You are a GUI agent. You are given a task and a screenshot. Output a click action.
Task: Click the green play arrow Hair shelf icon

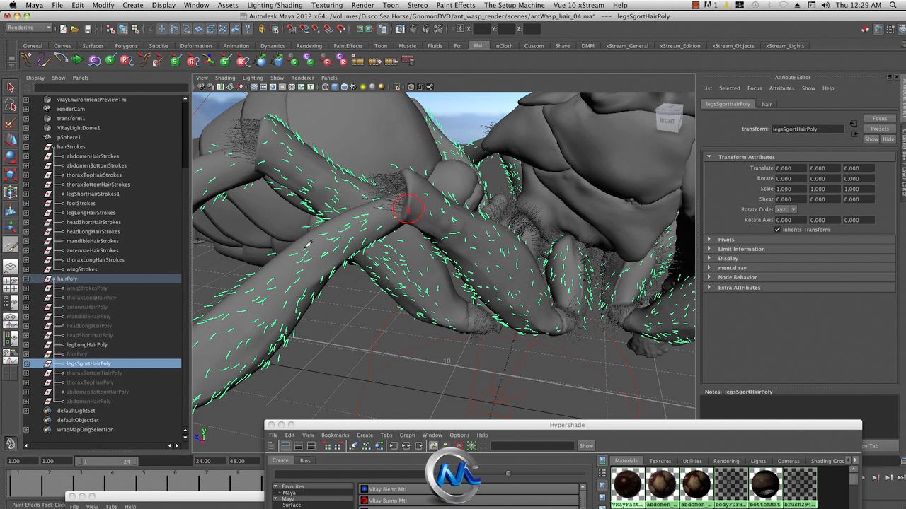78,61
